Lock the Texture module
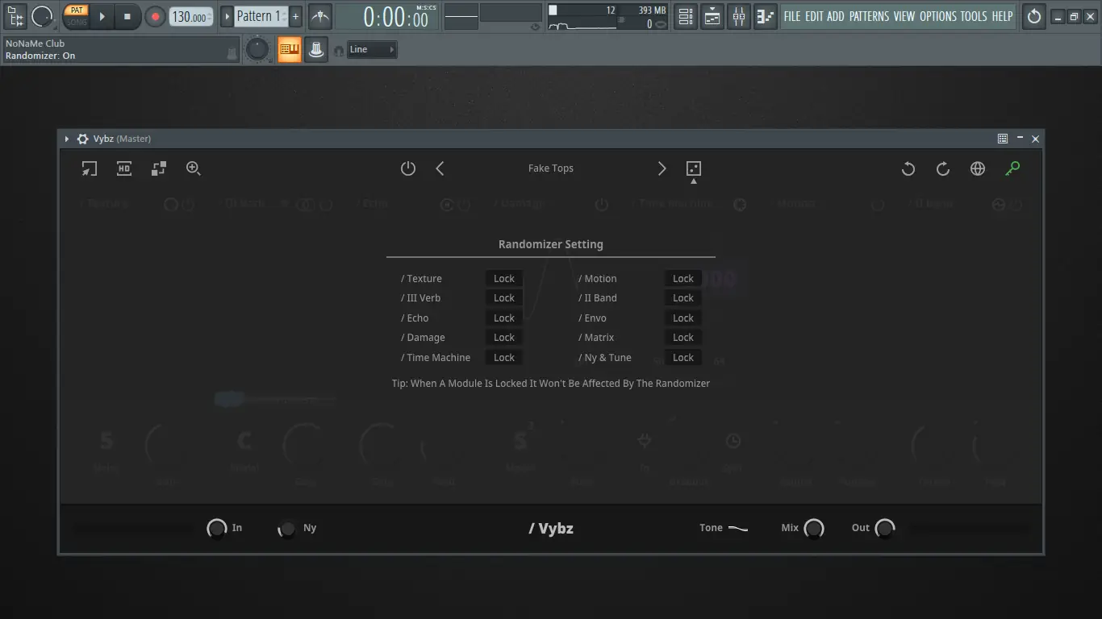 (x=504, y=279)
